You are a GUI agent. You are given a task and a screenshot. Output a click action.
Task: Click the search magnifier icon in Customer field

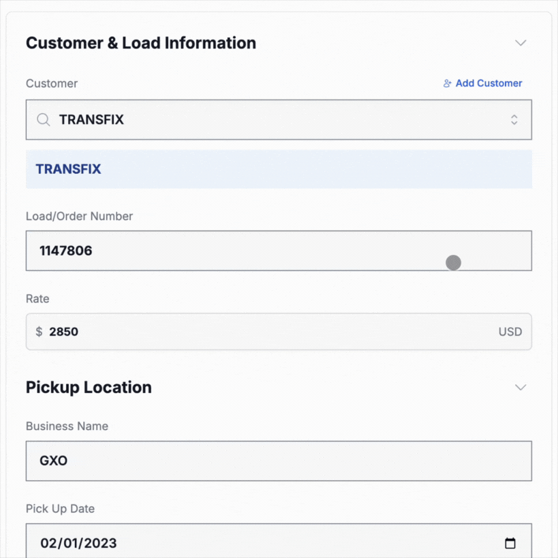pos(44,120)
